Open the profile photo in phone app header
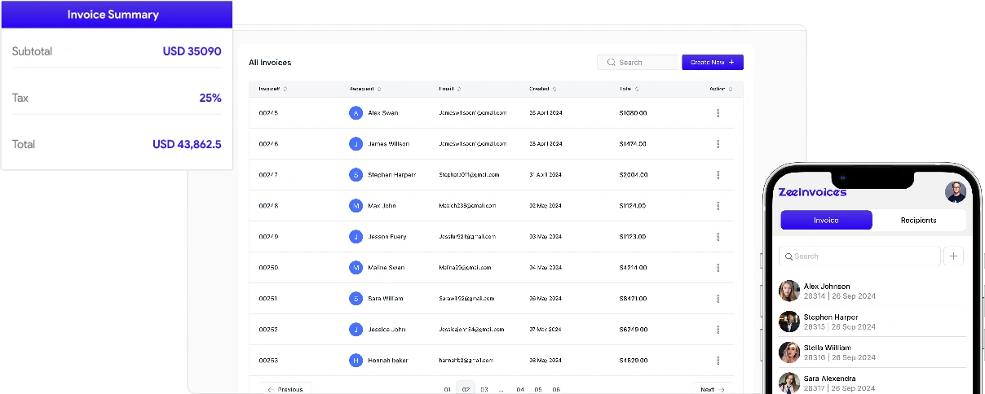Screen dimensions: 985x394 point(956,192)
